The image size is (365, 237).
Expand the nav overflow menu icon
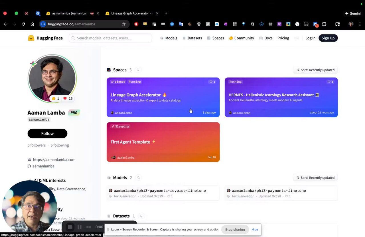(297, 38)
